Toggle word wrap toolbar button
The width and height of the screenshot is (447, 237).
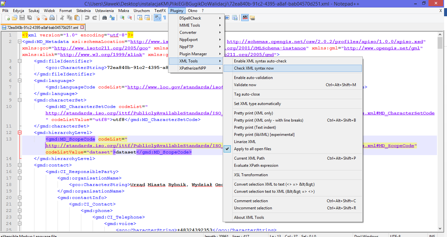[158, 18]
